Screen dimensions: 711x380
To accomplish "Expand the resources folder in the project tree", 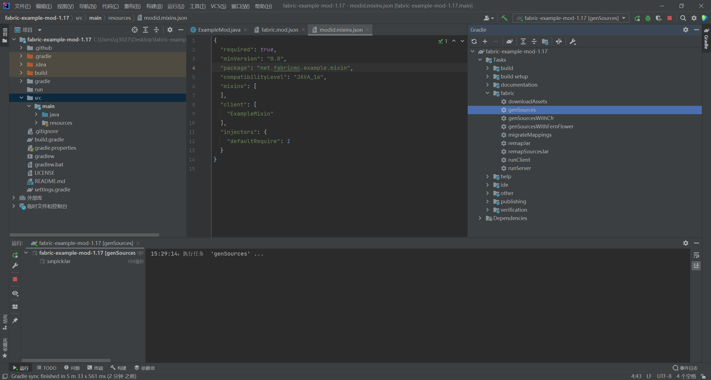I will tap(36, 123).
